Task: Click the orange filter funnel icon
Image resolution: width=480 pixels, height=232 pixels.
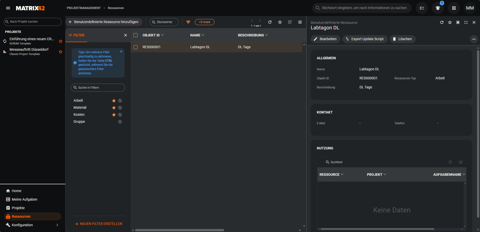Action: (x=188, y=22)
